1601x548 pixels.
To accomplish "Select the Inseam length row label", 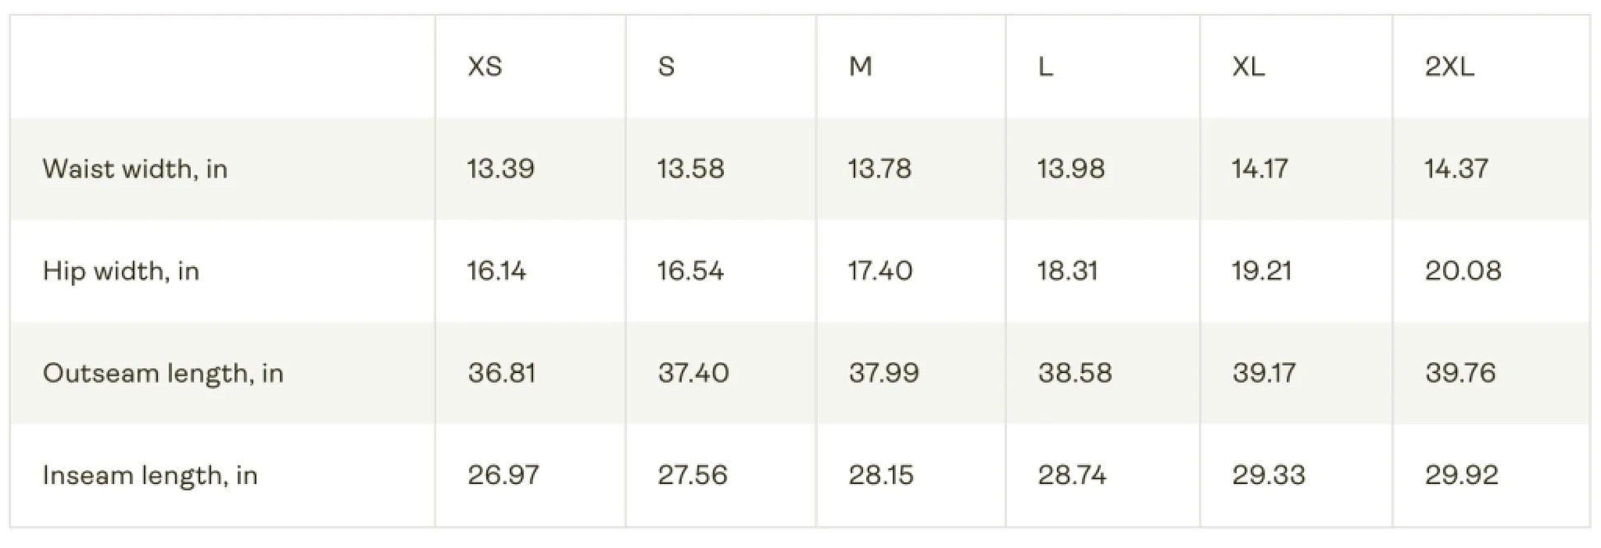I will (150, 475).
